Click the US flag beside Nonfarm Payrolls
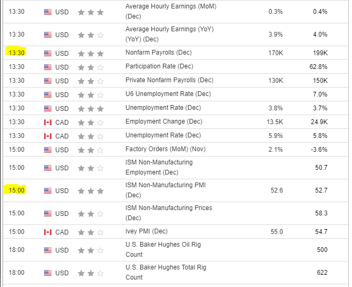 [47, 53]
